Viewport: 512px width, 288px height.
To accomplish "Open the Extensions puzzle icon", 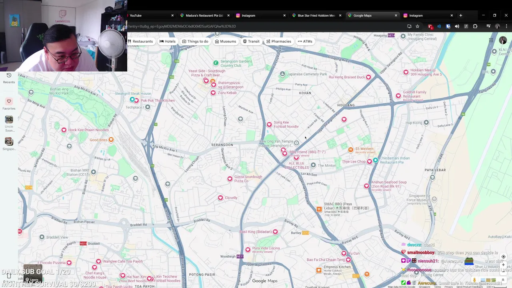I will 475,26.
